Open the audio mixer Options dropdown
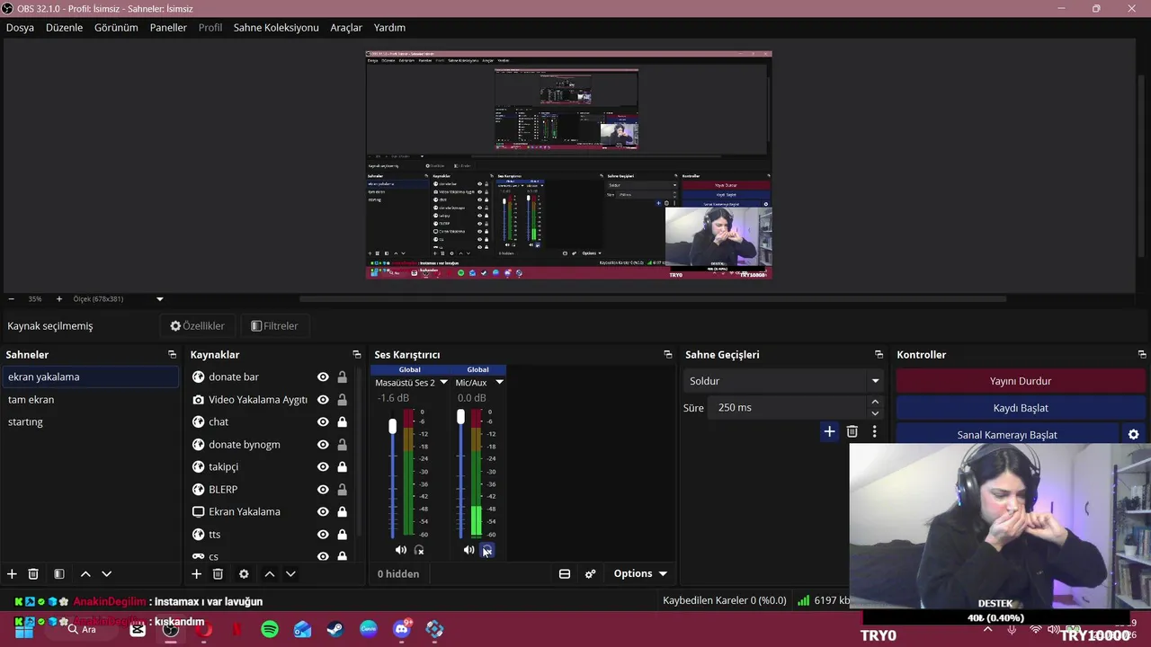 pyautogui.click(x=640, y=573)
